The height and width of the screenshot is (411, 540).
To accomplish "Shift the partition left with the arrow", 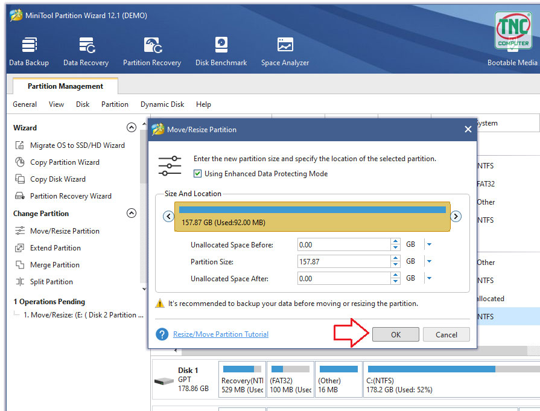I will point(168,216).
